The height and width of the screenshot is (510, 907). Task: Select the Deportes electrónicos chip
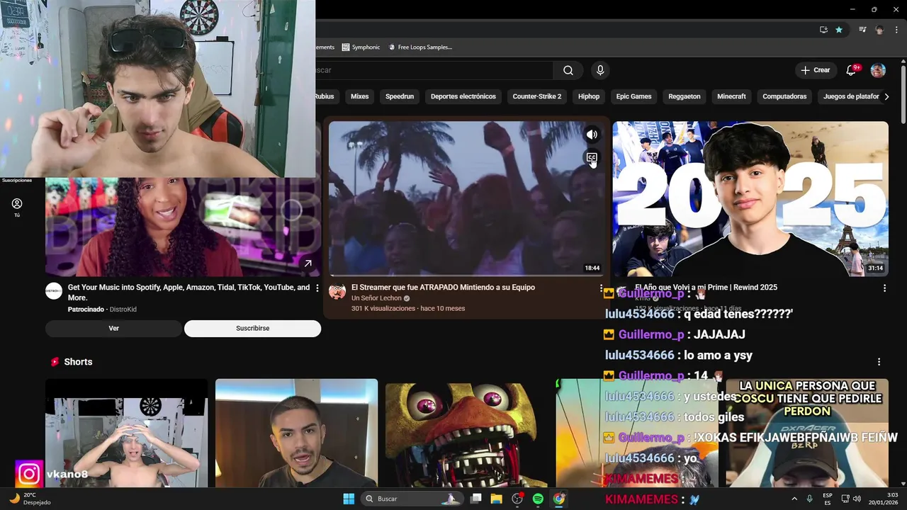coord(463,96)
